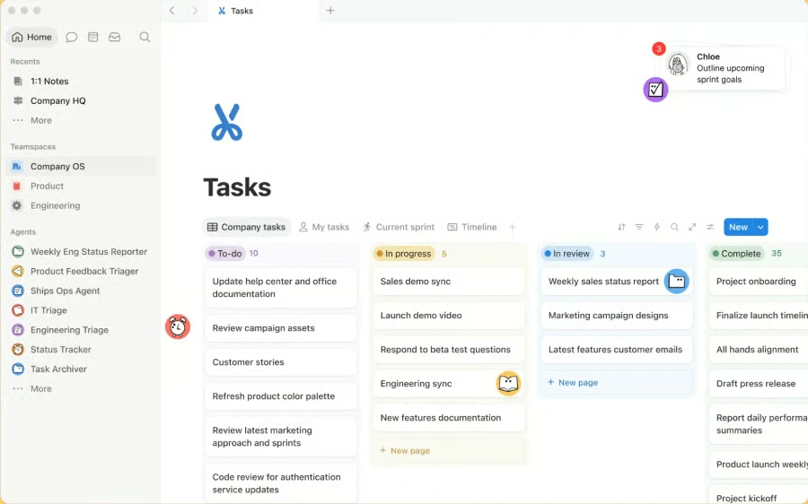Select the Tasks window tab

[263, 11]
